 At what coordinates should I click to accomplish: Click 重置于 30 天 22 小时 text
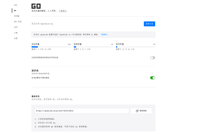pyautogui.click(x=125, y=49)
